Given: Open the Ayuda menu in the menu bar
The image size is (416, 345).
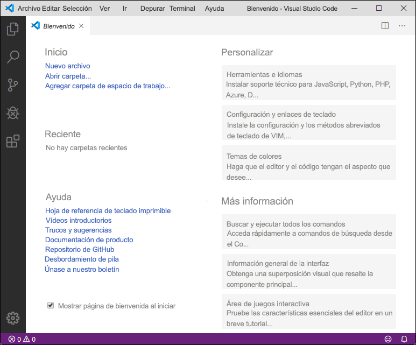Looking at the screenshot, I should pos(214,9).
